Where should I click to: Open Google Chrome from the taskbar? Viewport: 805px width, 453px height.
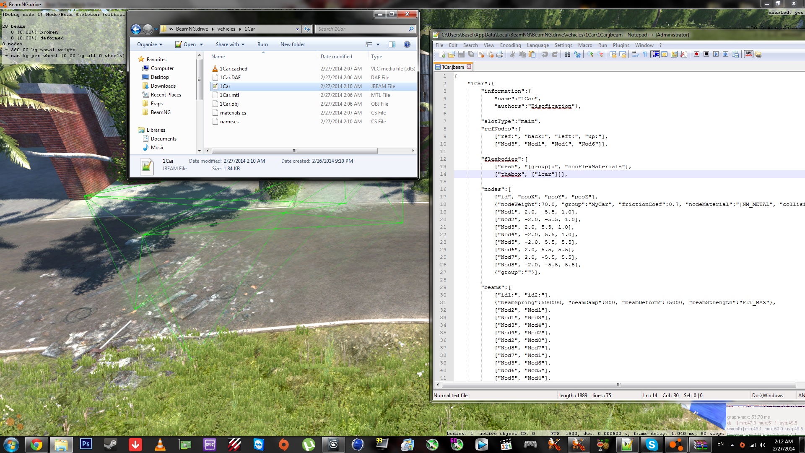[36, 445]
